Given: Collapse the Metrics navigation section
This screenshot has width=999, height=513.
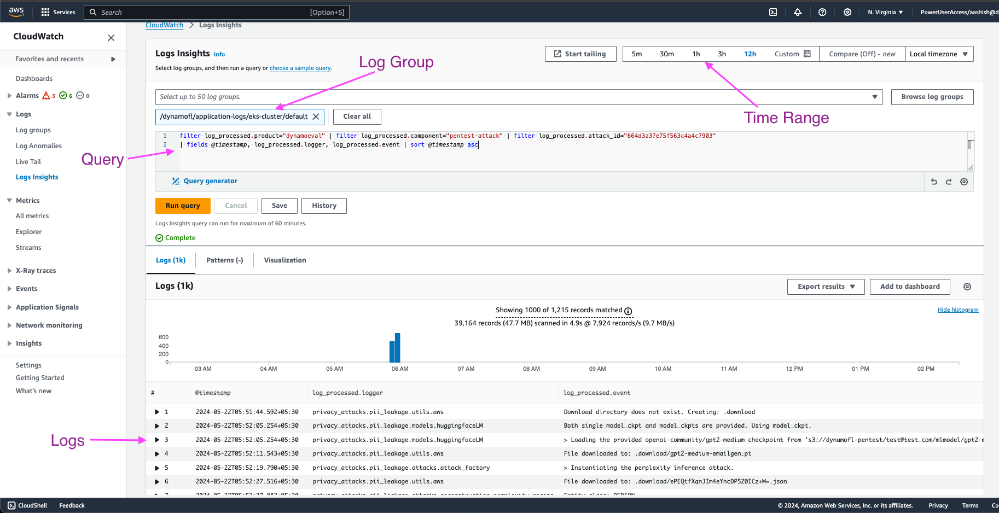Looking at the screenshot, I should [x=9, y=201].
